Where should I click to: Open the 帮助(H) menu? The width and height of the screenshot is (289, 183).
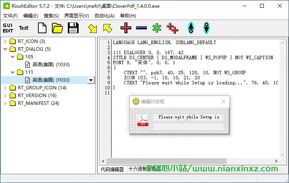(128, 16)
